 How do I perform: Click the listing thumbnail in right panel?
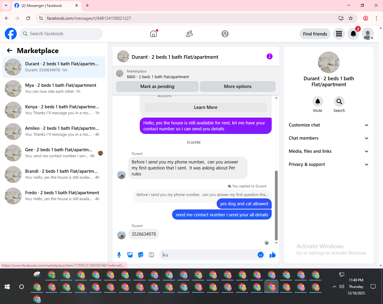click(329, 62)
